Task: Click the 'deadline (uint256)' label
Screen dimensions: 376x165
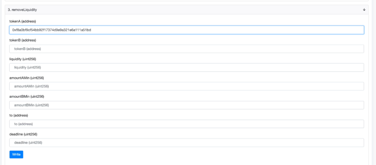Action: click(23, 134)
